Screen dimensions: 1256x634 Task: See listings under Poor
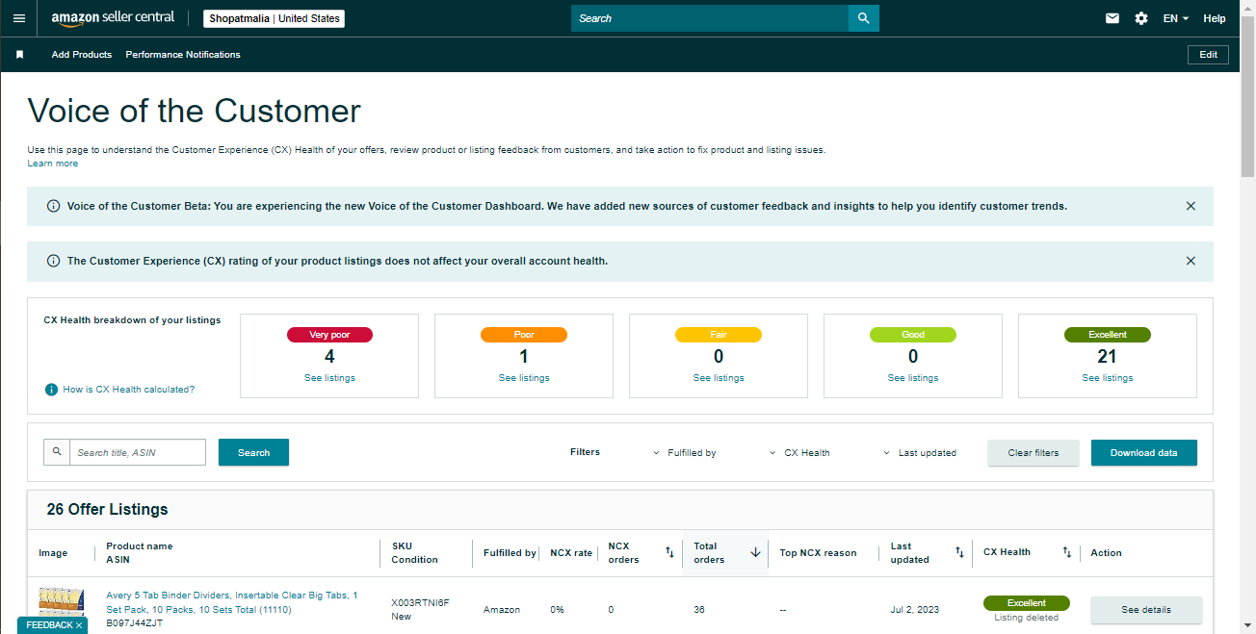[x=524, y=378]
